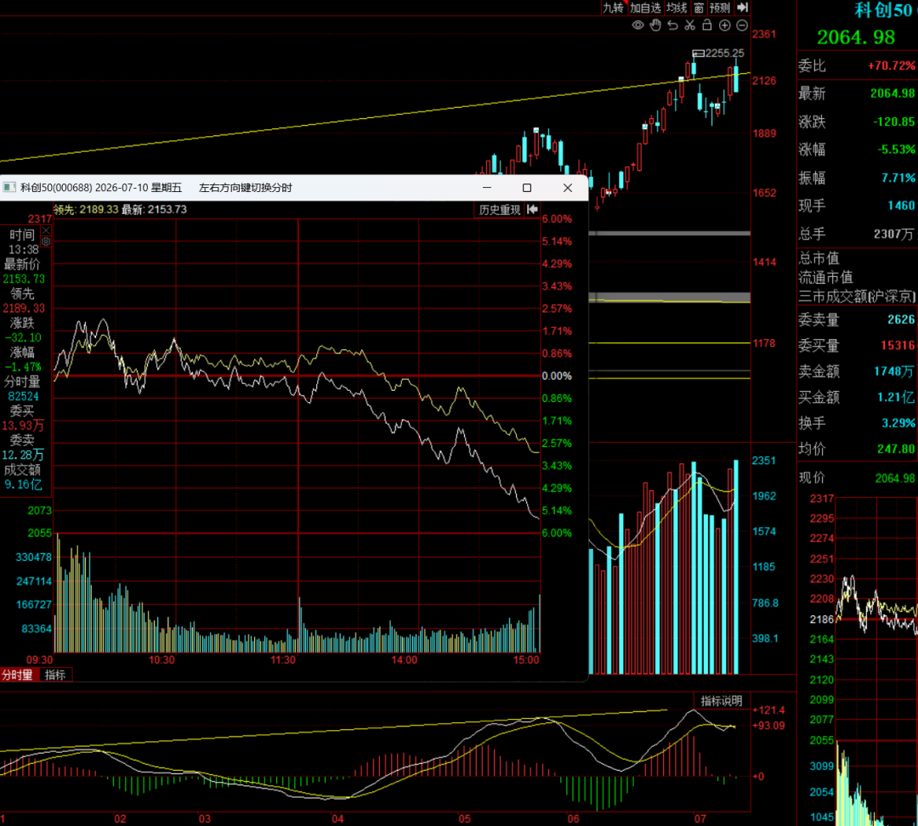Viewport: 918px width, 826px height.
Task: Toggle the 均线 moving averages option
Action: pos(677,8)
